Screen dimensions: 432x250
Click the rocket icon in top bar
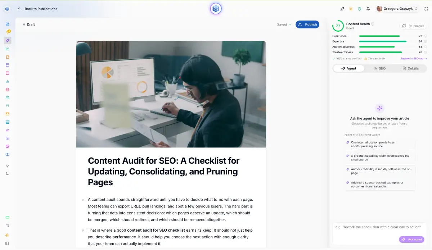(x=342, y=9)
